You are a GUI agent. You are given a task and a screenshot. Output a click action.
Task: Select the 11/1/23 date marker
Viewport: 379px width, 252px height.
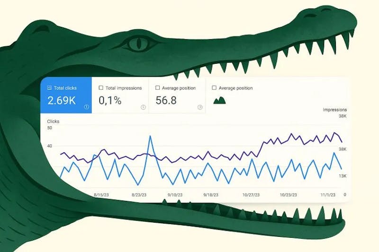click(x=328, y=195)
